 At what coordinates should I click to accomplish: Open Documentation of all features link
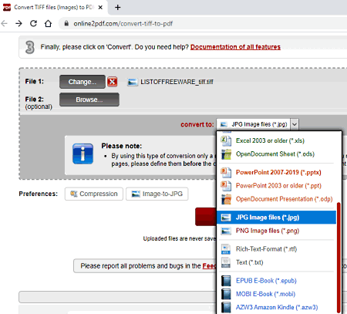(235, 47)
